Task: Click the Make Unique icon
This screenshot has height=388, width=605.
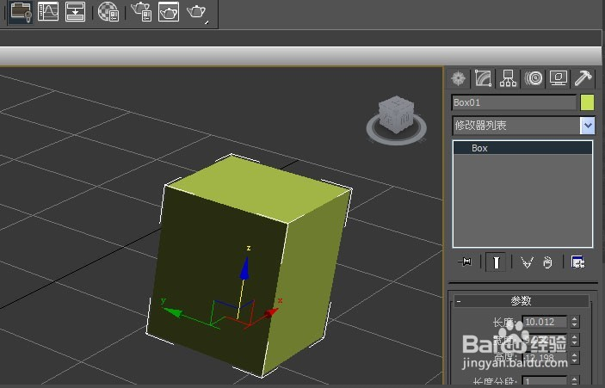Action: pyautogui.click(x=527, y=262)
